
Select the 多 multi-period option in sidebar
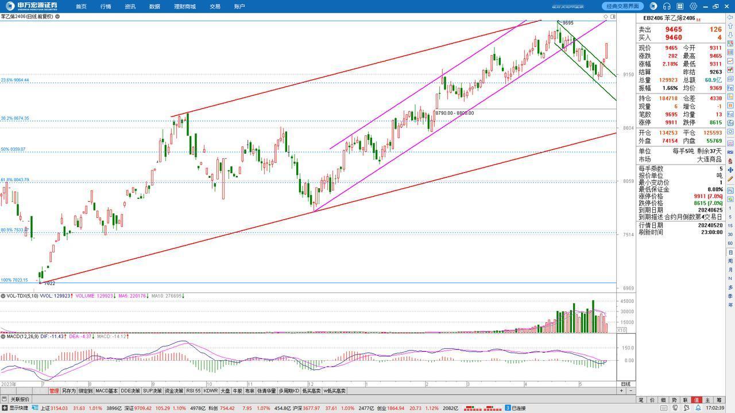pyautogui.click(x=730, y=287)
